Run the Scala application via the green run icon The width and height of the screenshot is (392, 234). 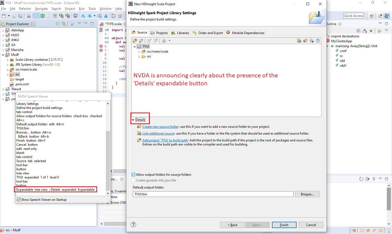point(61,16)
